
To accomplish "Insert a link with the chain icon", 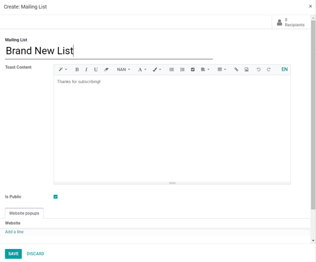I will click(236, 70).
